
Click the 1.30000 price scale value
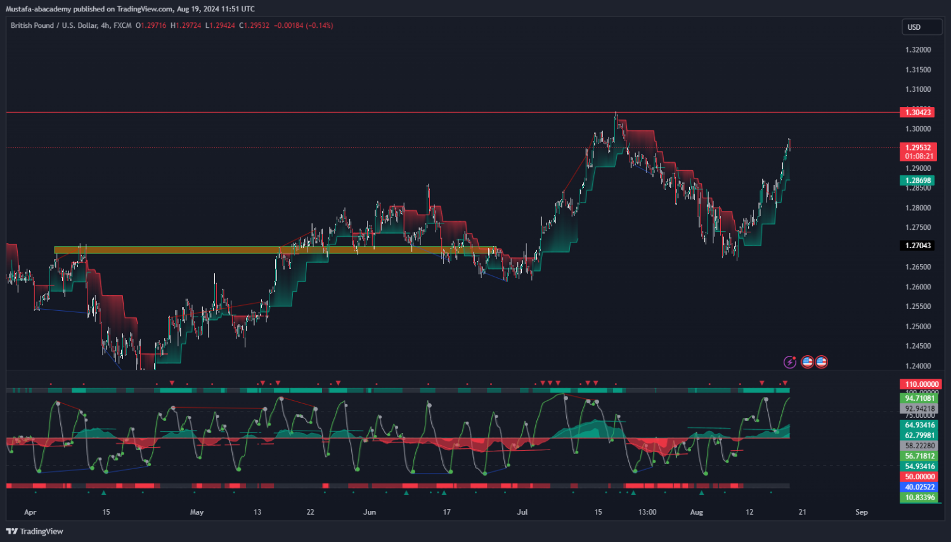tap(918, 129)
